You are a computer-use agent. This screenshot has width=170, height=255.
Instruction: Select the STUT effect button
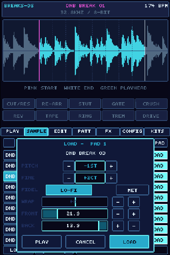[85, 104]
